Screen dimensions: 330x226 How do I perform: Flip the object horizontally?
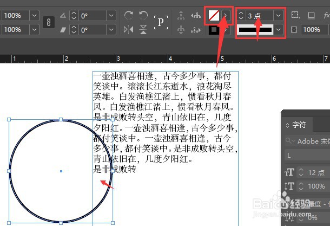coord(128,29)
